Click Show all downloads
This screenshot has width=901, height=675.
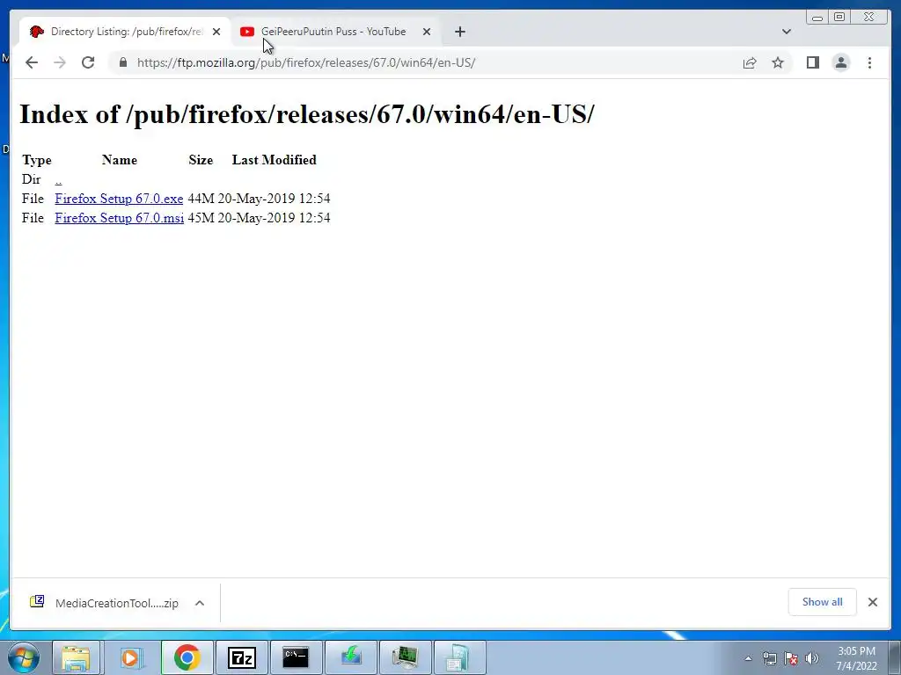click(823, 601)
